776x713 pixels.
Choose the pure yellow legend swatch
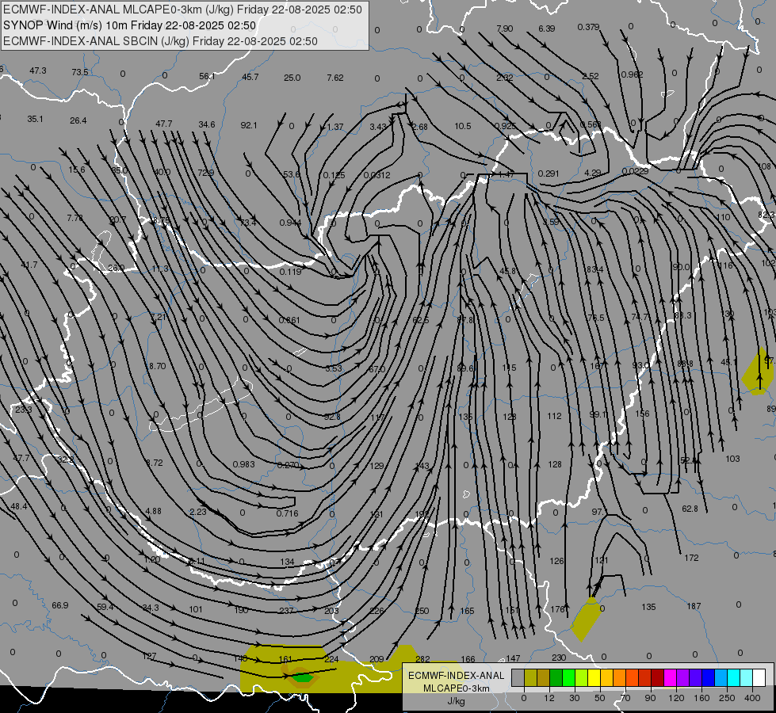[x=594, y=678]
